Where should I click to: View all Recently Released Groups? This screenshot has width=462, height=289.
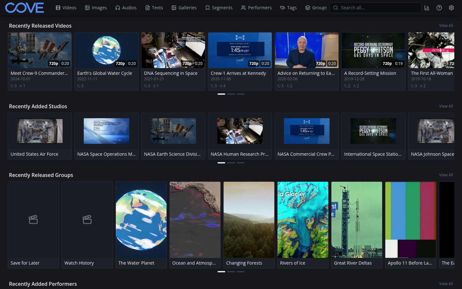446,175
